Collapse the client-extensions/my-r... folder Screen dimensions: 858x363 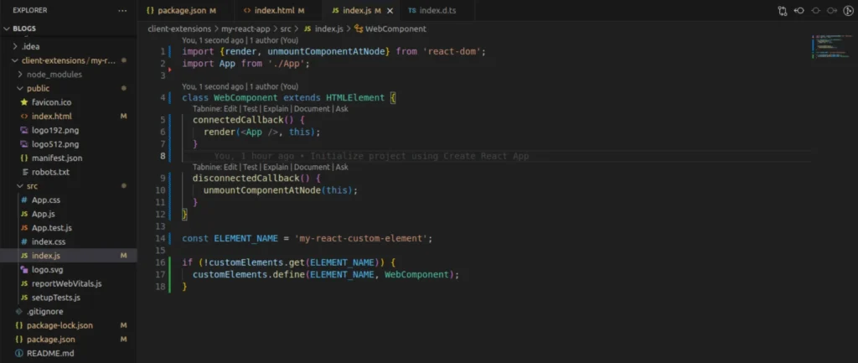tap(69, 60)
